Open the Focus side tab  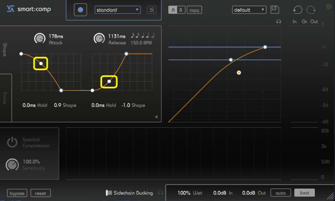click(x=5, y=98)
